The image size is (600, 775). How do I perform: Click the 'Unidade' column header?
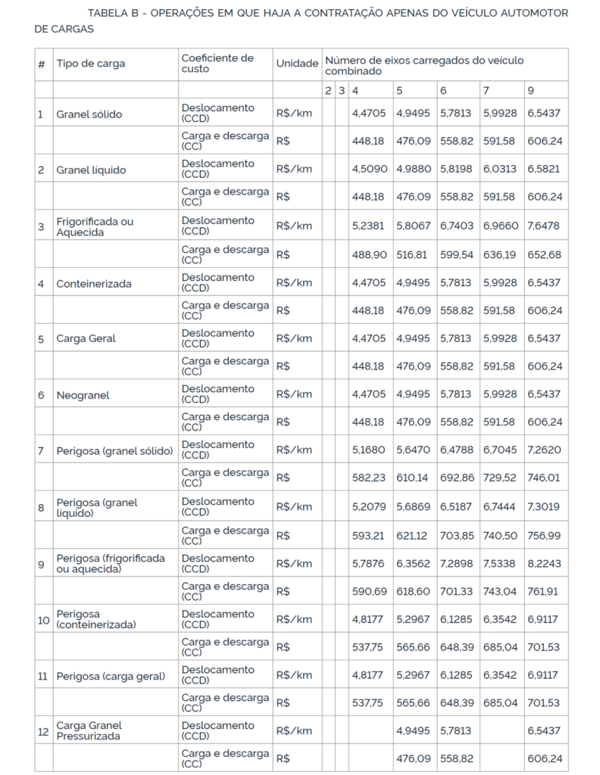[x=297, y=64]
